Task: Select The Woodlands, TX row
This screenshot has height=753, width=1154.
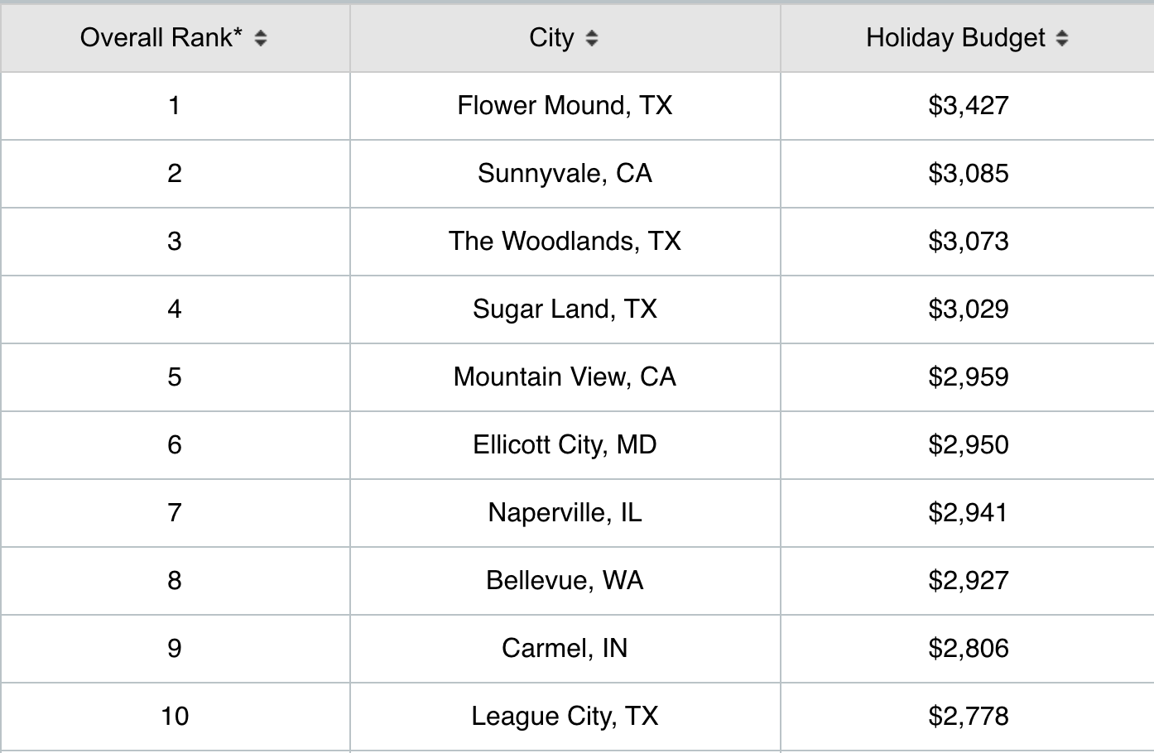Action: [565, 242]
